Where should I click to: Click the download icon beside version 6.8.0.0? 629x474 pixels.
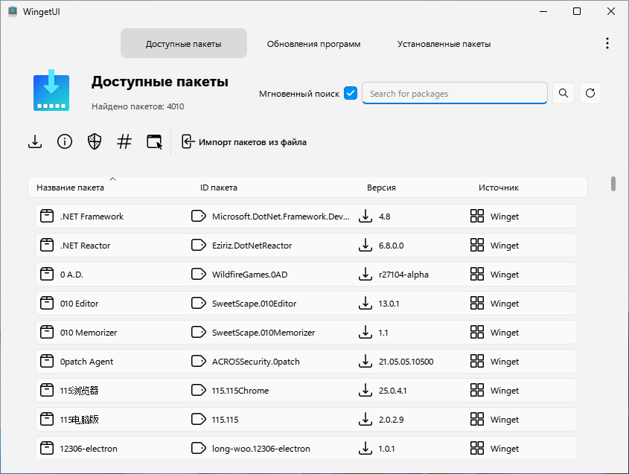[365, 245]
